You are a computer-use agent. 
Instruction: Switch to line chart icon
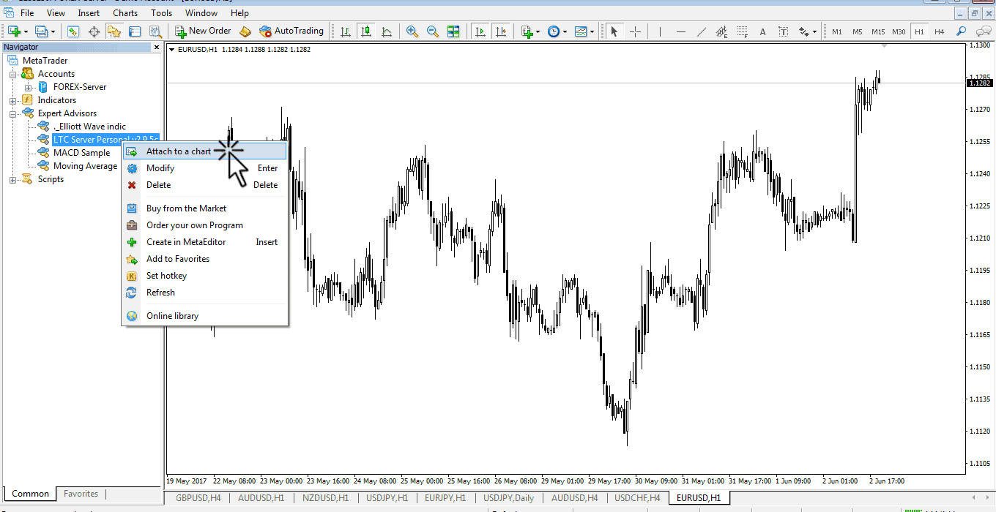387,31
